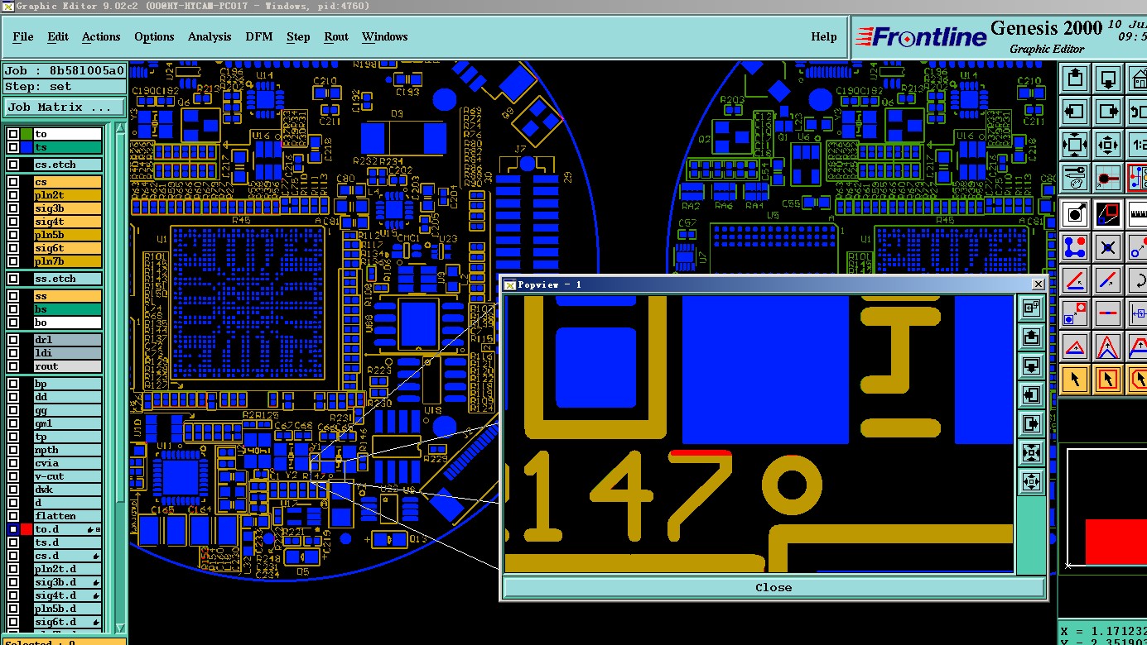Click the blue color swatch of layer 'ts'
The height and width of the screenshot is (645, 1147).
27,147
